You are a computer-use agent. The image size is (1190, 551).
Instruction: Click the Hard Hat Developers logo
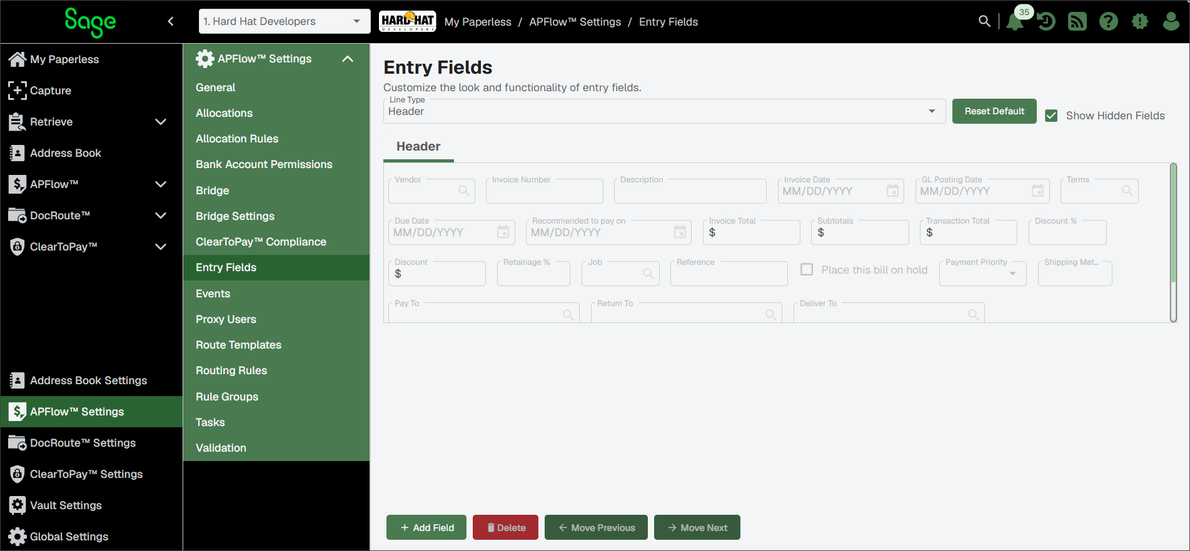[x=408, y=21]
